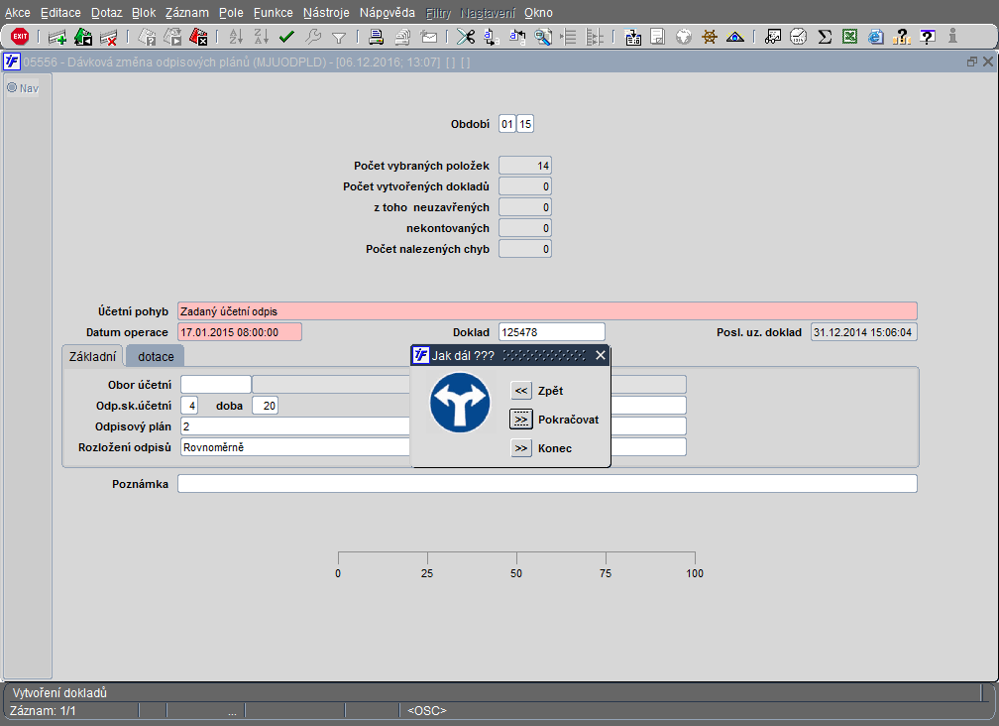Screen dimensions: 999x726
Task: Click the green Excel export icon
Action: [x=850, y=37]
